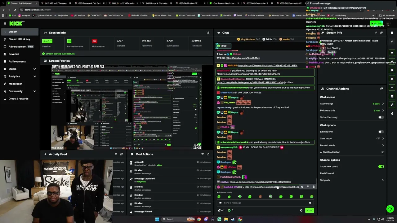Select the wrench icon in the right sidebar
The image size is (397, 223).
pyautogui.click(x=392, y=105)
